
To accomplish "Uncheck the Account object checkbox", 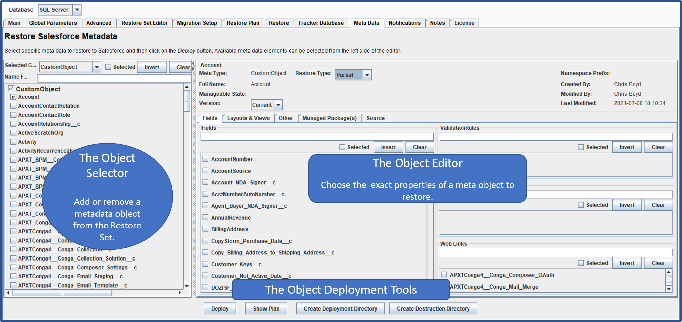I will click(x=14, y=97).
